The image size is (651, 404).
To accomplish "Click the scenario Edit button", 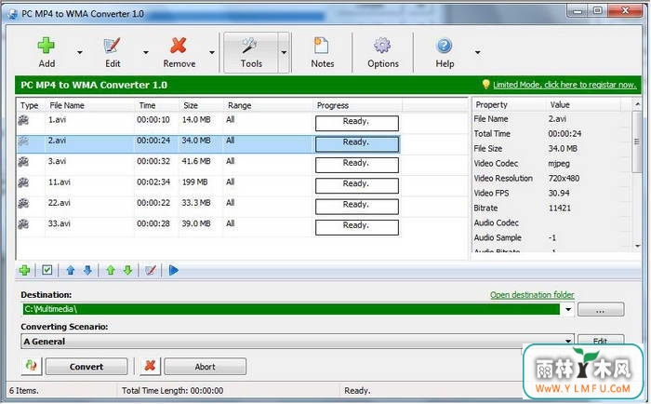I will pos(601,341).
